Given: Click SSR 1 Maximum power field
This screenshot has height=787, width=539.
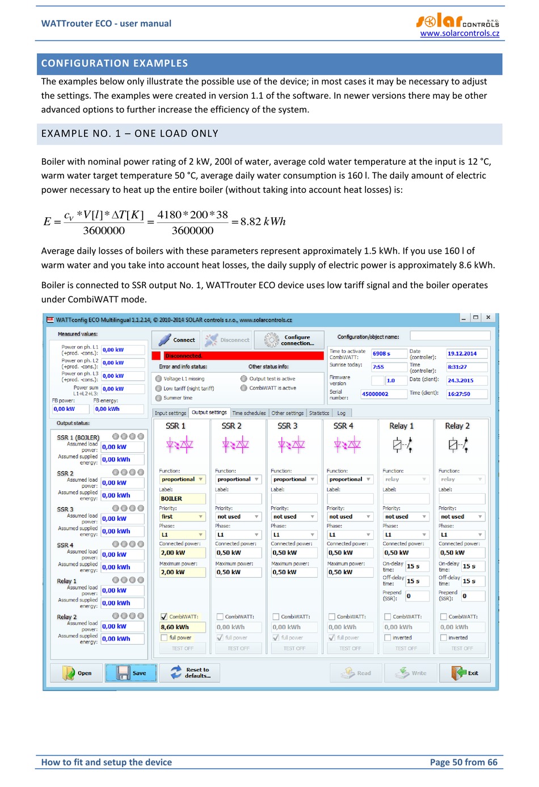Looking at the screenshot, I should point(182,573).
